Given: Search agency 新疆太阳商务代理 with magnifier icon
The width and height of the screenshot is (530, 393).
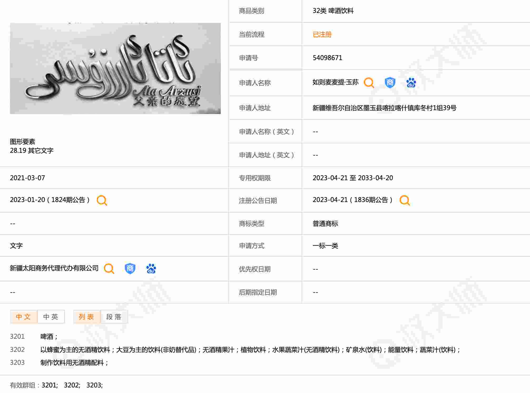Looking at the screenshot, I should pyautogui.click(x=109, y=268).
